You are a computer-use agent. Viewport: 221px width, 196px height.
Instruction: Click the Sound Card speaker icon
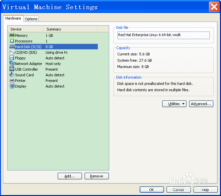12,75
